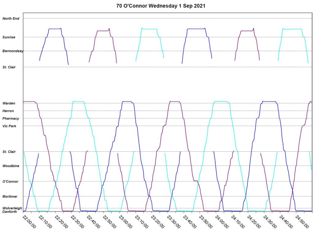The height and width of the screenshot is (234, 314).
Task: Select the Herron axis label
Action: click(8, 111)
